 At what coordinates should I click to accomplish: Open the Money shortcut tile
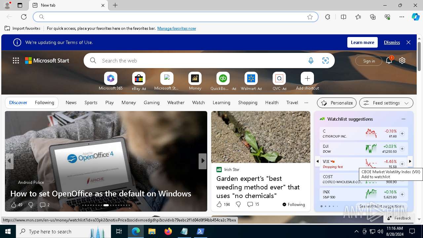[195, 81]
